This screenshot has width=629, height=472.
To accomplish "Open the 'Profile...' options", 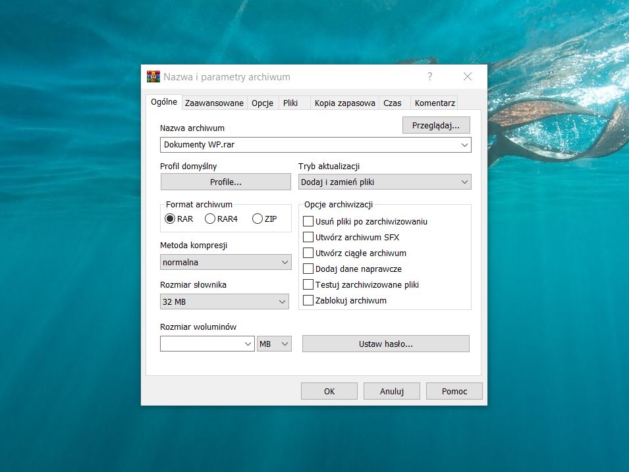I will click(225, 181).
